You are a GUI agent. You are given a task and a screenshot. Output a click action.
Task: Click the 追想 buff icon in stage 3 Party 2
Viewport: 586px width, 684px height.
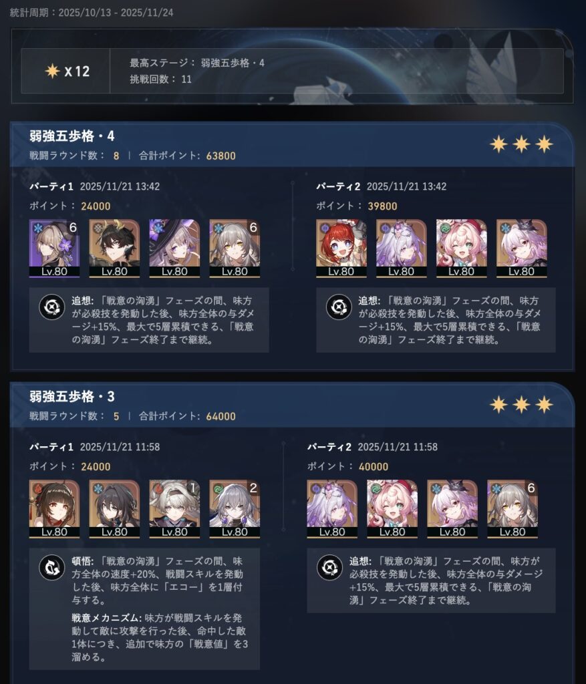point(329,567)
